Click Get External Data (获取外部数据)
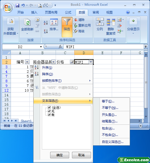The height and width of the screenshot is (163, 150). pos(11,27)
